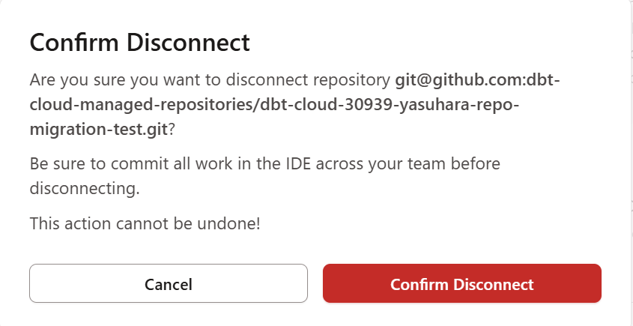Click the 'This action cannot be undone!' warning
The image size is (633, 326).
pyautogui.click(x=145, y=223)
